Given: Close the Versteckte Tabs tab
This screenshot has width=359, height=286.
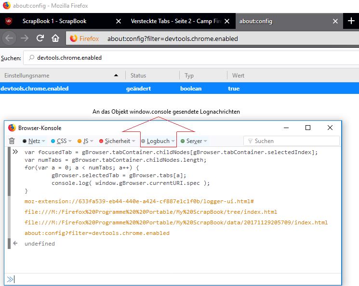Looking at the screenshot, I should [x=227, y=21].
